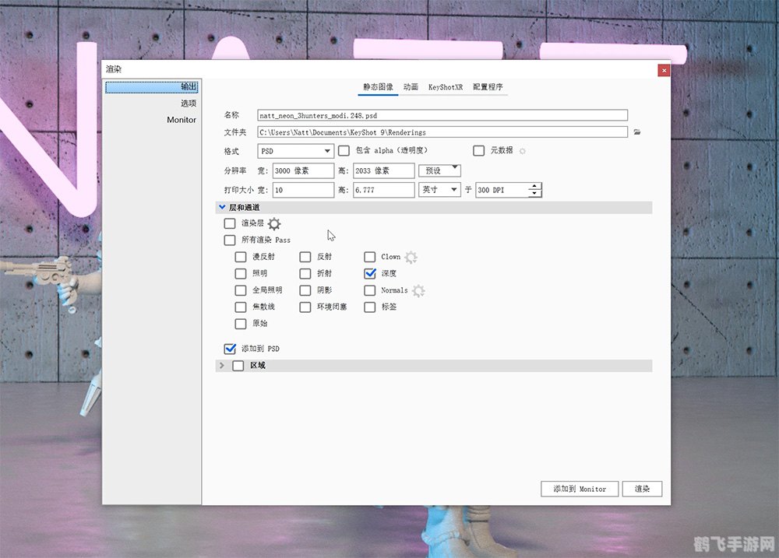Click the Clown pass gear icon
Viewport: 779px width, 558px height.
pyautogui.click(x=411, y=256)
